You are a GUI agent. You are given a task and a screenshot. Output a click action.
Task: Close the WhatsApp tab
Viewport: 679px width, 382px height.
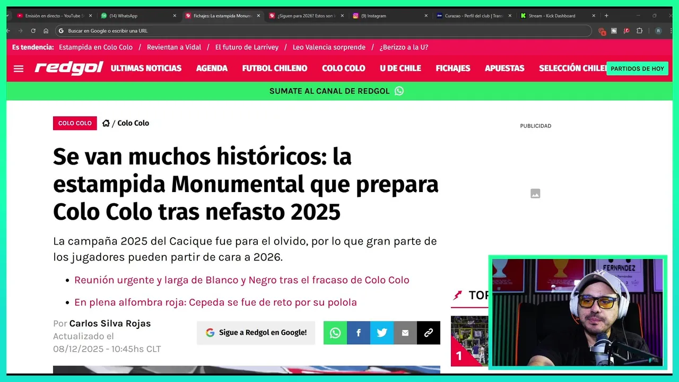click(175, 16)
